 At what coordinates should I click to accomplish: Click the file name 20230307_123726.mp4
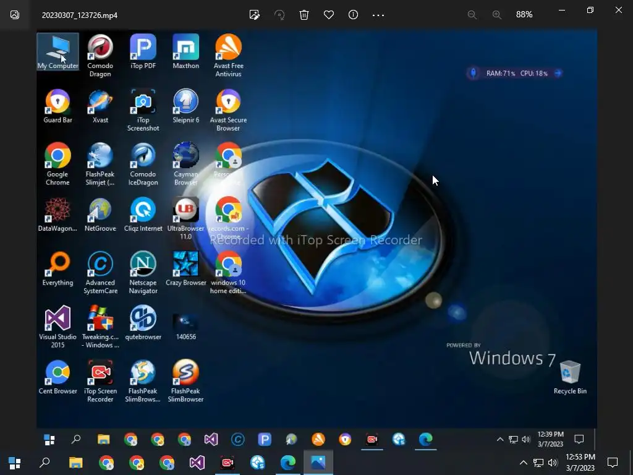(80, 15)
